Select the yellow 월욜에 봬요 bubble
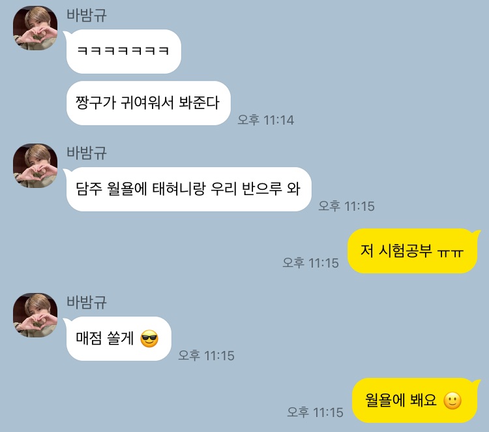Image resolution: width=489 pixels, height=432 pixels. (x=415, y=401)
